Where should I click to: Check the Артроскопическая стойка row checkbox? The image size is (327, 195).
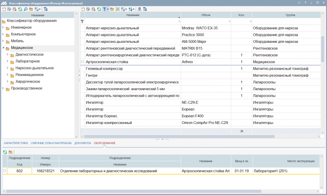tap(83, 62)
